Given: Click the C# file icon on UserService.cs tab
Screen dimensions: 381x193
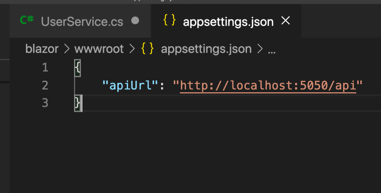Looking at the screenshot, I should pyautogui.click(x=27, y=21).
